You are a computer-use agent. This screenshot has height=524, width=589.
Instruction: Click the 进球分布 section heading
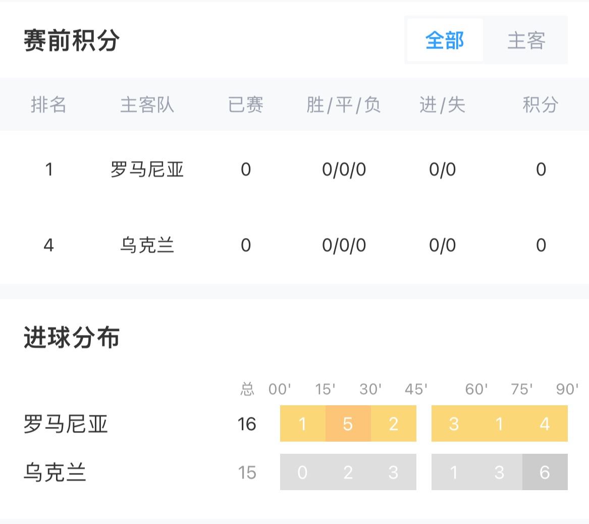point(71,337)
